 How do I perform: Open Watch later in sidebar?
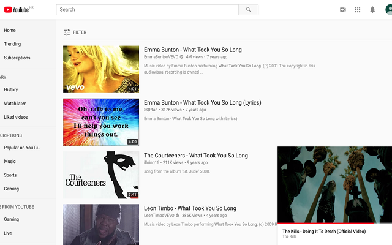[15, 104]
